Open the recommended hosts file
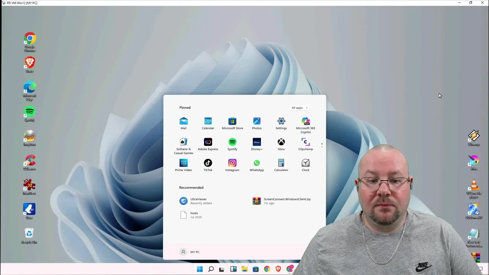 click(x=191, y=215)
